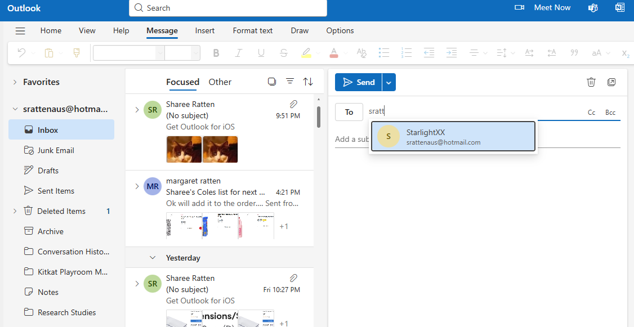Collapse the Yesterday message group
The image size is (634, 327).
(153, 257)
